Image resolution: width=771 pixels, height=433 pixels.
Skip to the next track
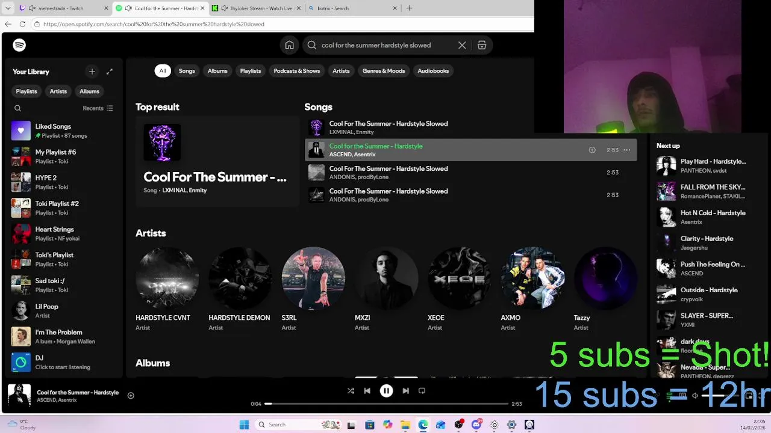(x=405, y=391)
